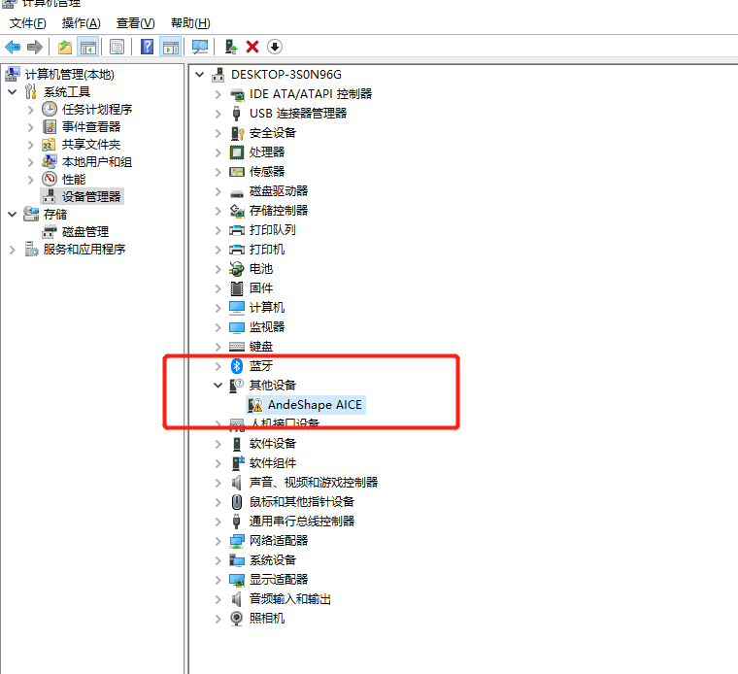Click the disable device down-arrow icon
Image resolution: width=738 pixels, height=674 pixels.
(275, 47)
